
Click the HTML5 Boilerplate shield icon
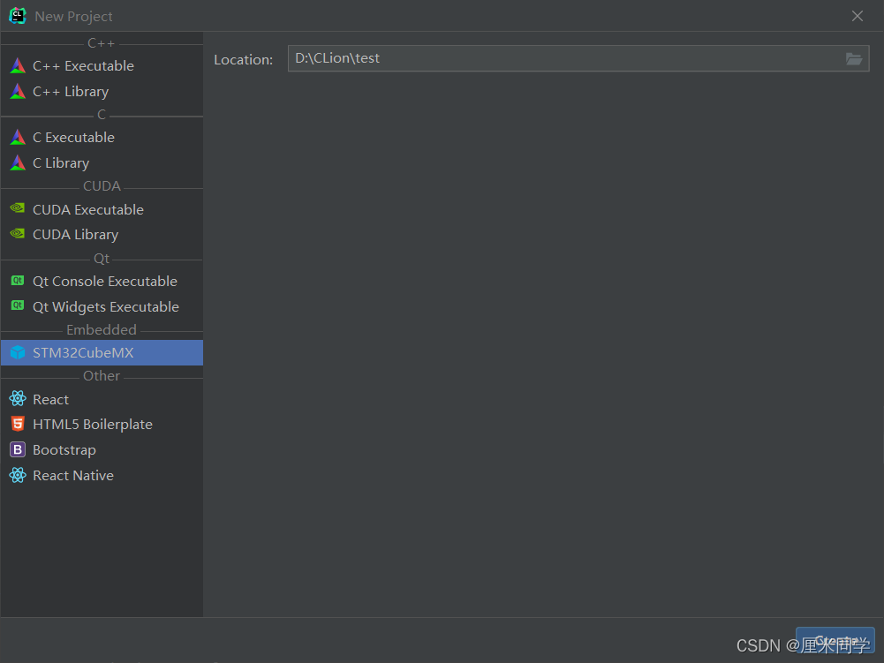click(18, 425)
